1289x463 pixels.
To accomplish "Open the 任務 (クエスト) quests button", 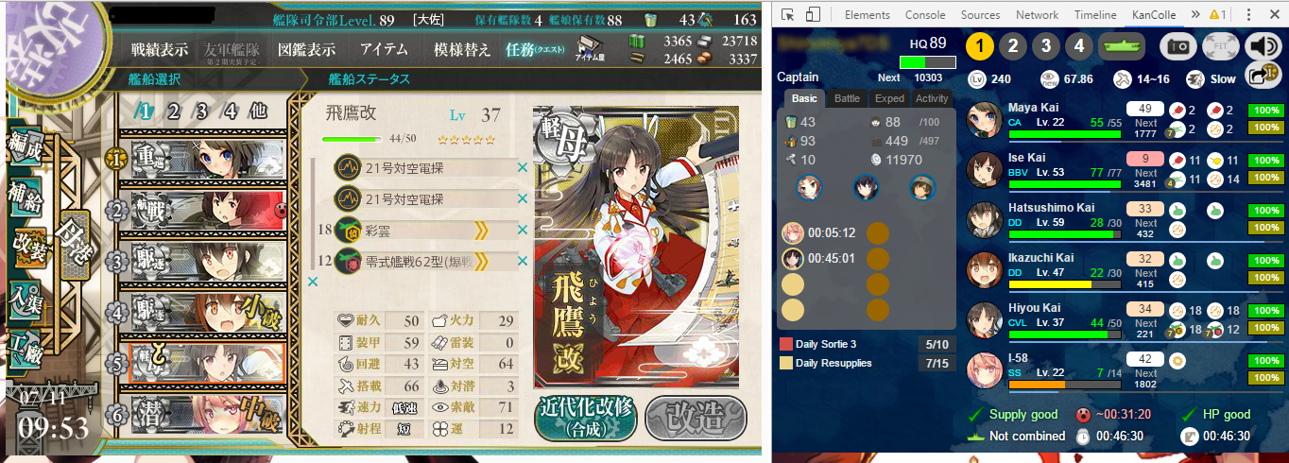I will (x=535, y=49).
